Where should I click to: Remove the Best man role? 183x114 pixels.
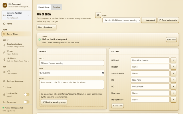point(173,93)
